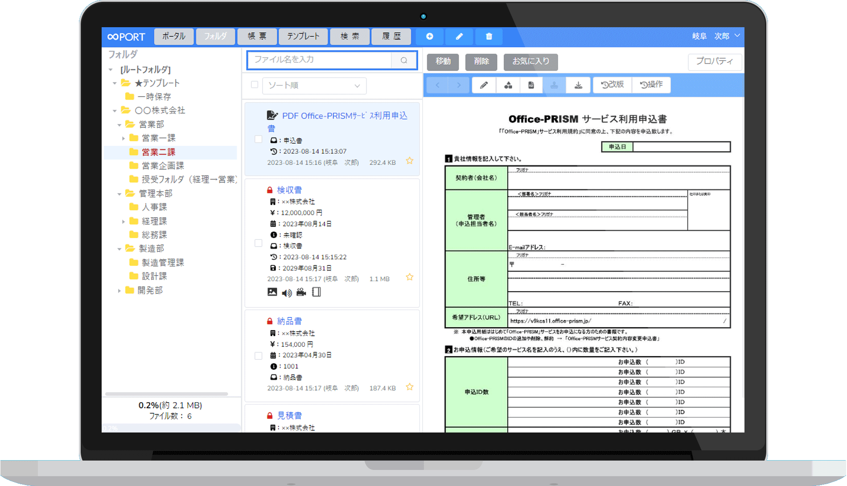Screen dimensions: 847x486
Task: Collapse the 管理本部 folder
Action: click(x=119, y=194)
